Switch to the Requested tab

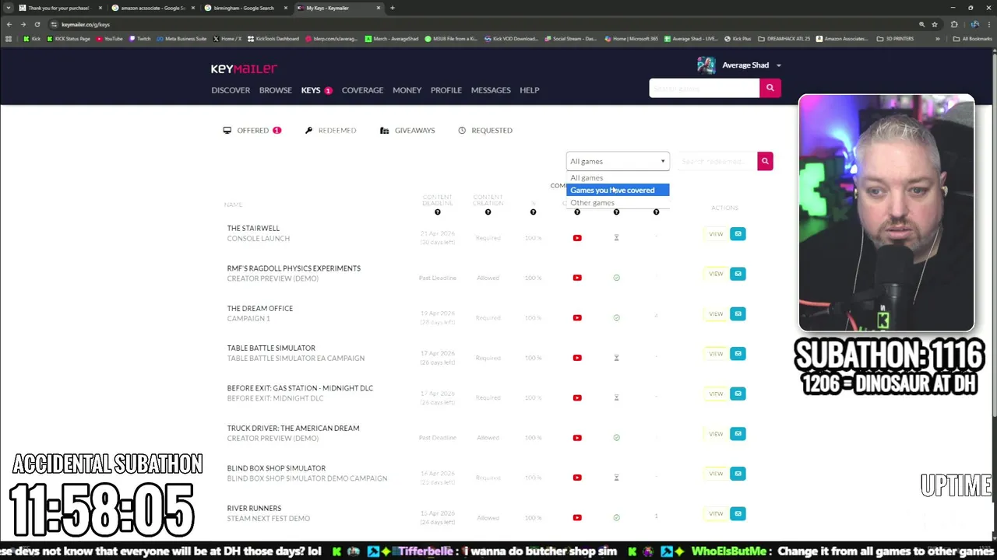pos(485,130)
